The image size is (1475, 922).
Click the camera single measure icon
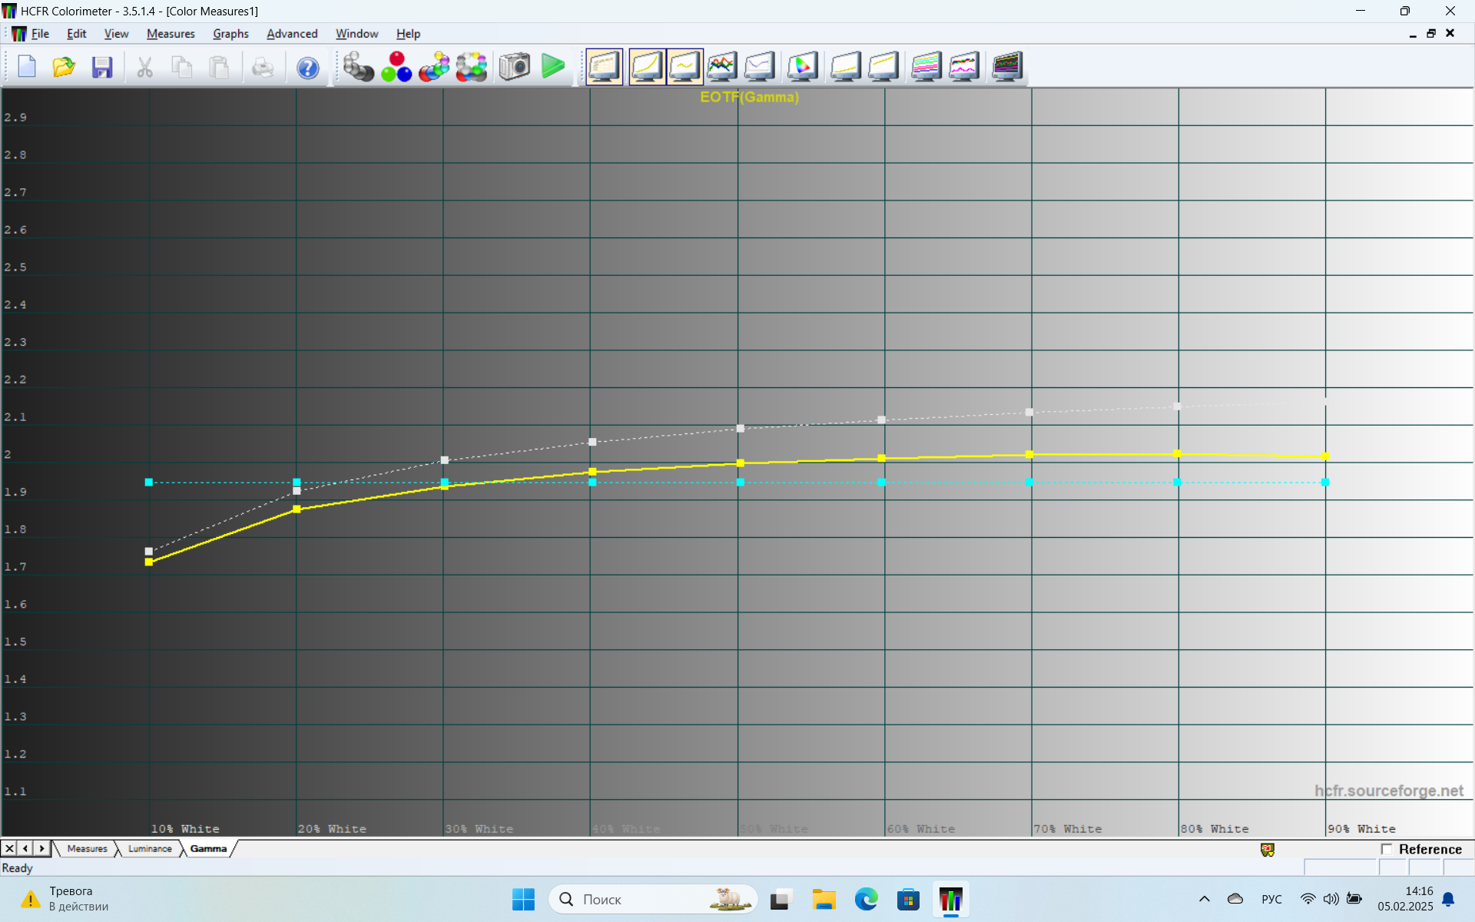point(515,67)
